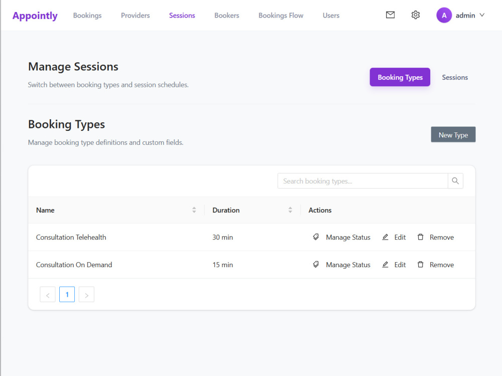Expand the admin user dropdown chevron
502x376 pixels.
coord(482,15)
